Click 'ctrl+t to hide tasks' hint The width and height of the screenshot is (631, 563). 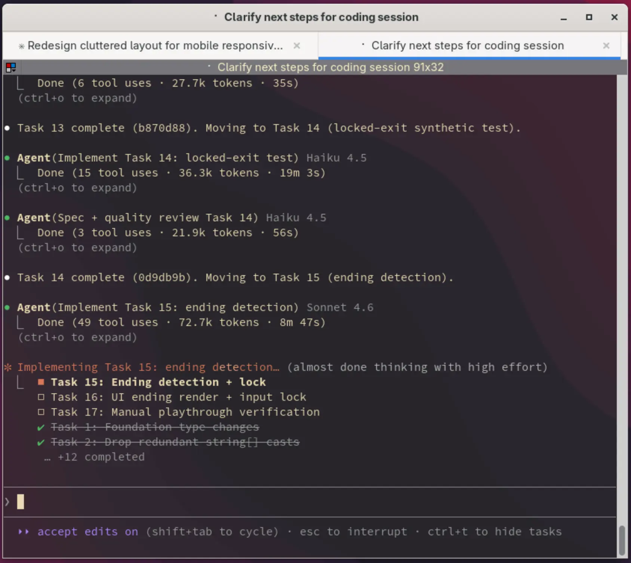click(495, 532)
